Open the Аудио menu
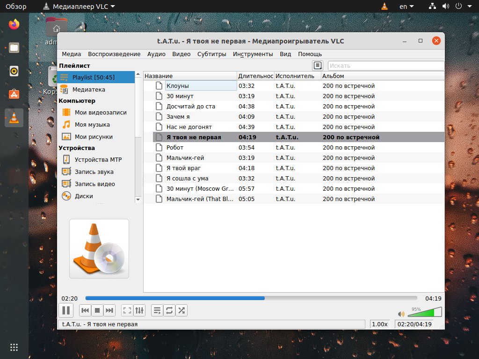This screenshot has height=359, width=479. [156, 54]
